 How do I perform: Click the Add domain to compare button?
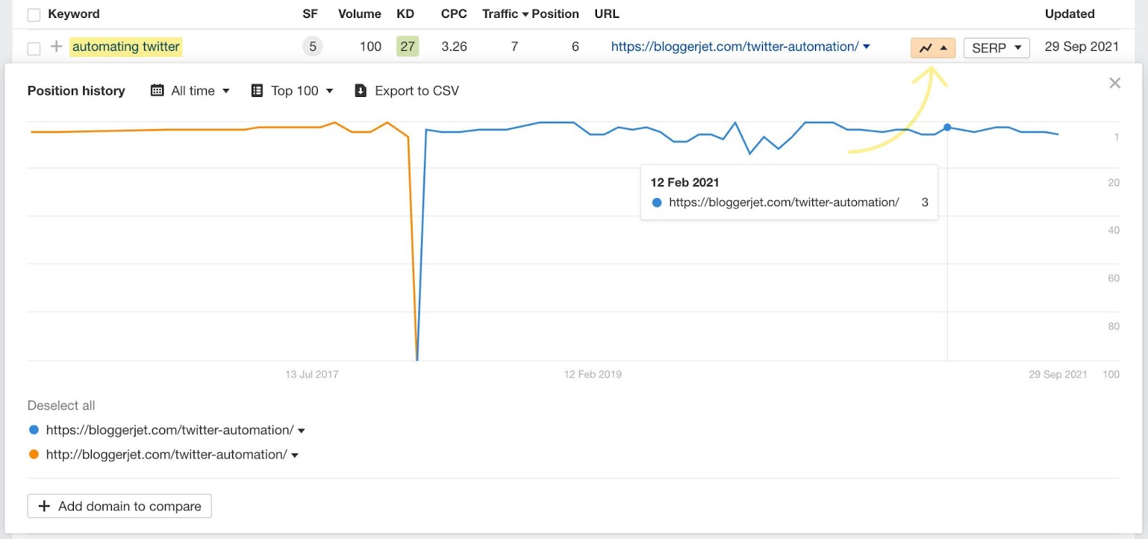point(118,506)
